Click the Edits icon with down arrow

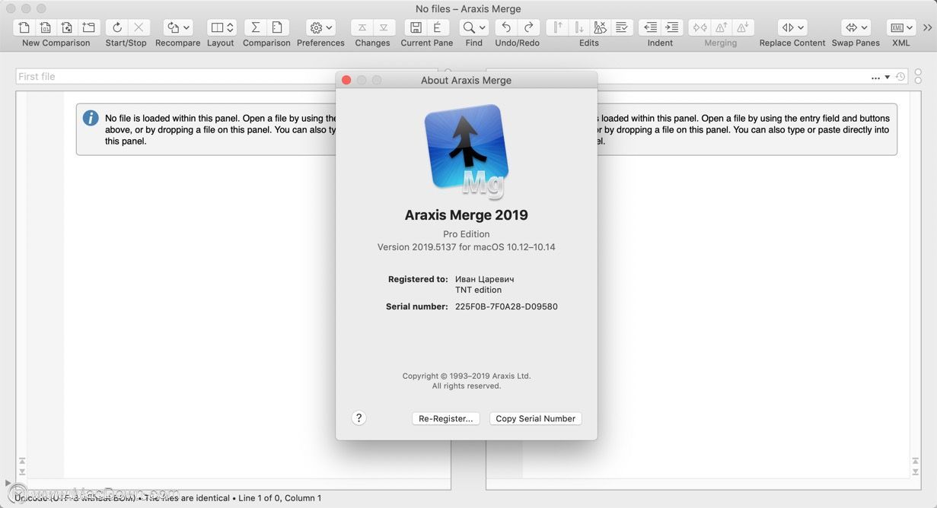coord(578,27)
